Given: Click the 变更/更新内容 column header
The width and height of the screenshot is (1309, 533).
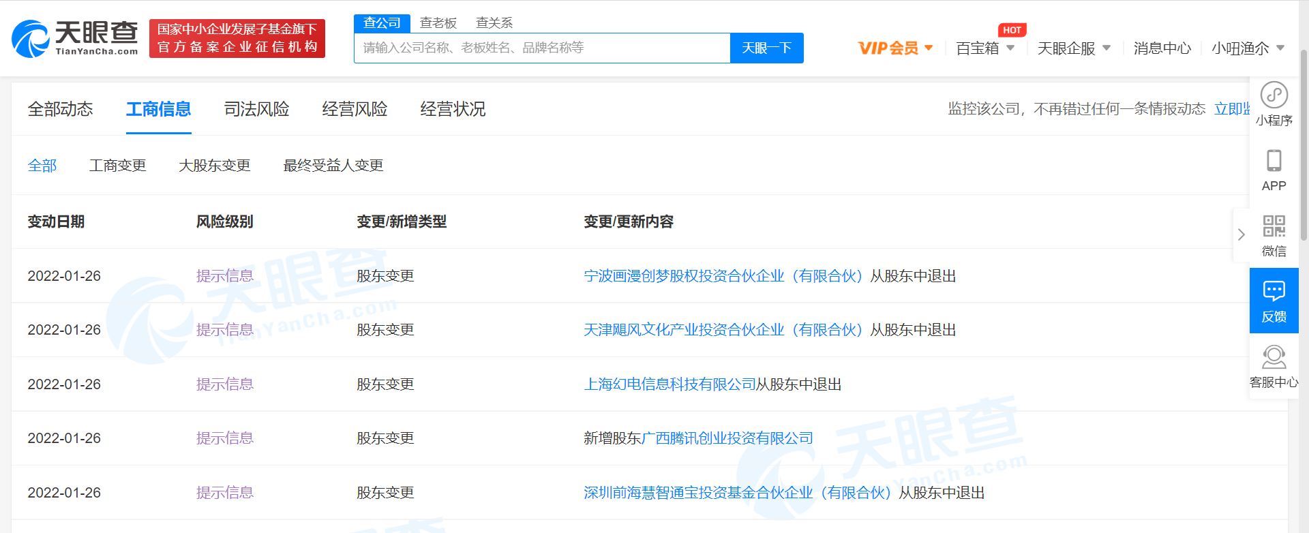Looking at the screenshot, I should pos(629,222).
